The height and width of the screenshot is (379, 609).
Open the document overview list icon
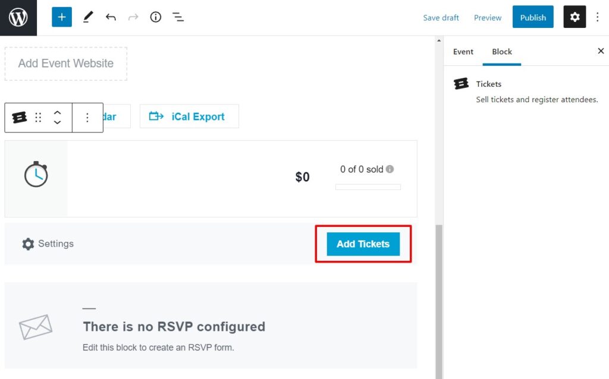178,17
